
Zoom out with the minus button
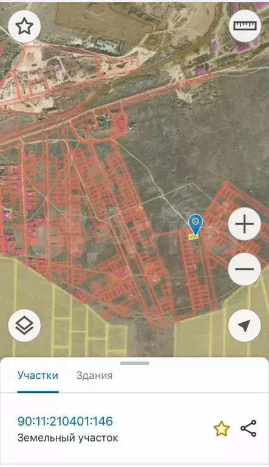coord(245,269)
